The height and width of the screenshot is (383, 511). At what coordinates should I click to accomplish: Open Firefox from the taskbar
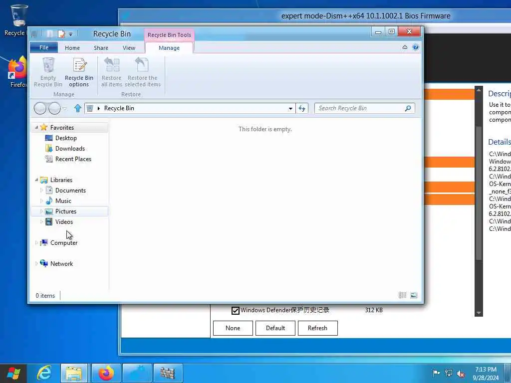106,373
